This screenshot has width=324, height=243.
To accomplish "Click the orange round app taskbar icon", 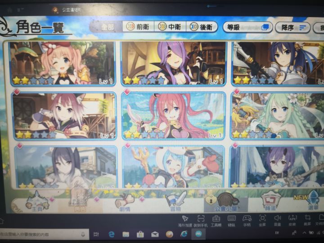I will click(170, 234).
